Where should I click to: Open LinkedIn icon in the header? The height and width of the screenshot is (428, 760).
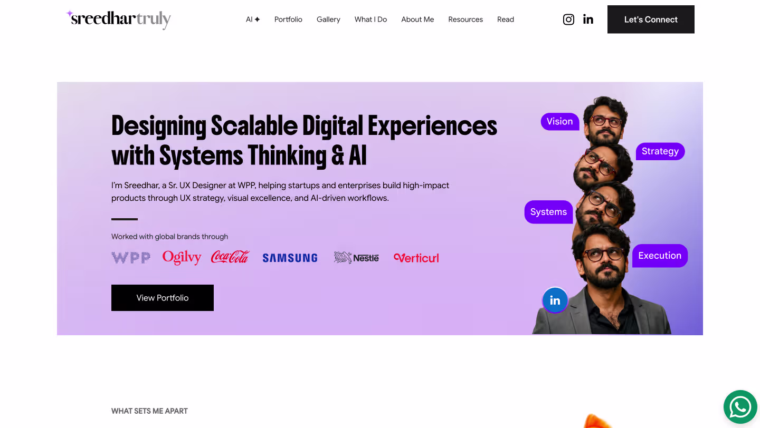pos(588,20)
